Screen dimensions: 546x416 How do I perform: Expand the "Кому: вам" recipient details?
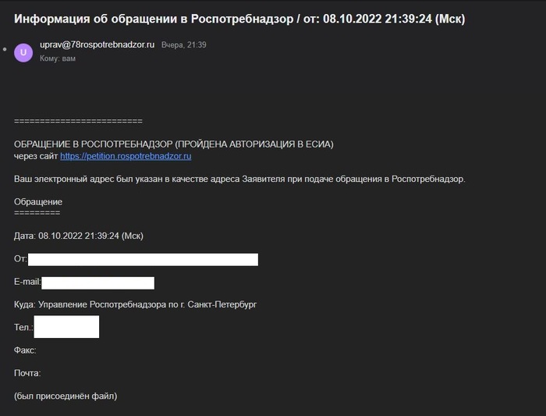[x=58, y=59]
